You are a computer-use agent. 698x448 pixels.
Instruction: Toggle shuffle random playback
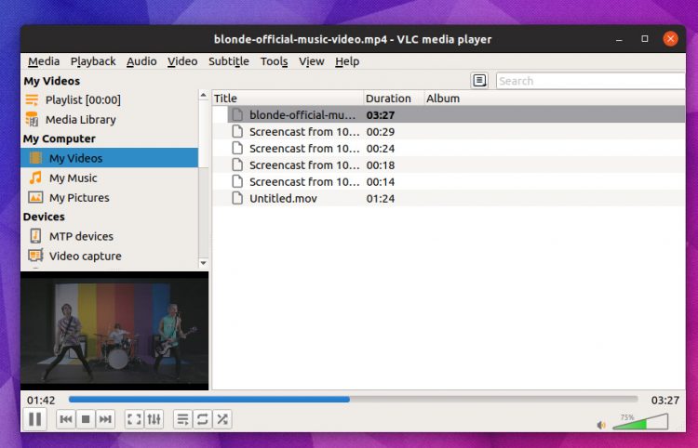222,419
